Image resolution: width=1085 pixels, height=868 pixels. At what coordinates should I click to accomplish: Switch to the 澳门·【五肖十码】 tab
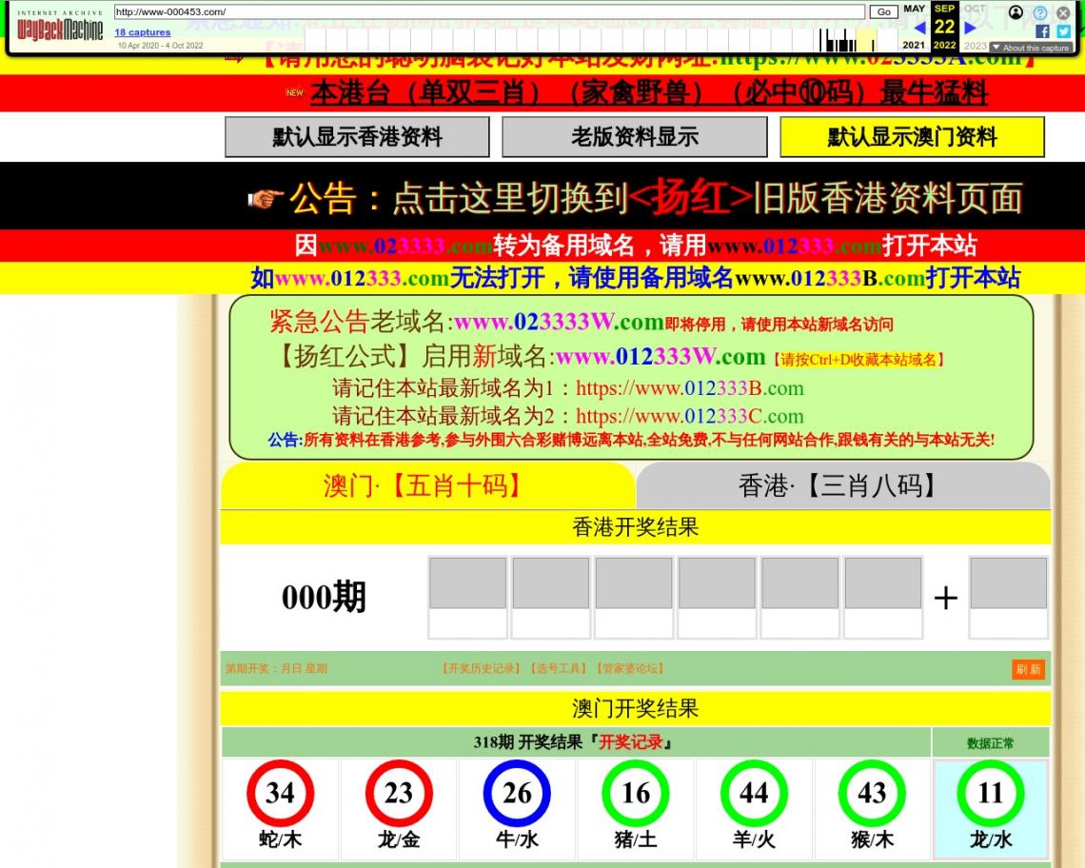click(x=427, y=486)
